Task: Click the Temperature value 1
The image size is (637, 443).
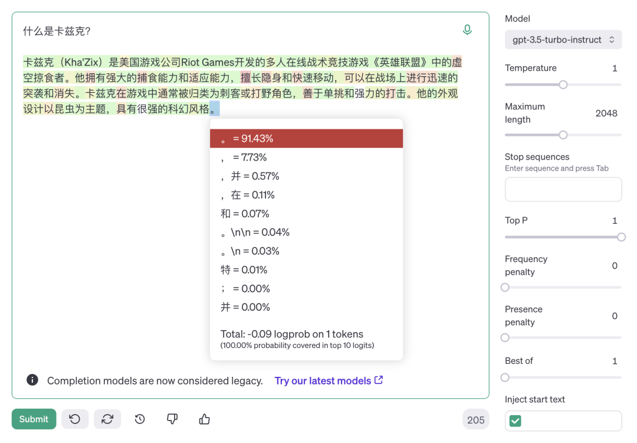Action: coord(615,69)
